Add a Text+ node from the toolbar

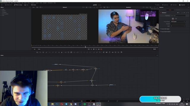point(43,52)
